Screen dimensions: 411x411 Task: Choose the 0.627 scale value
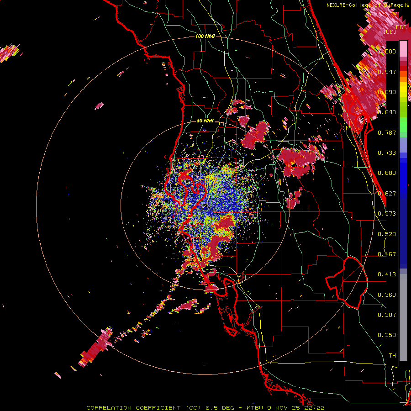(387, 194)
